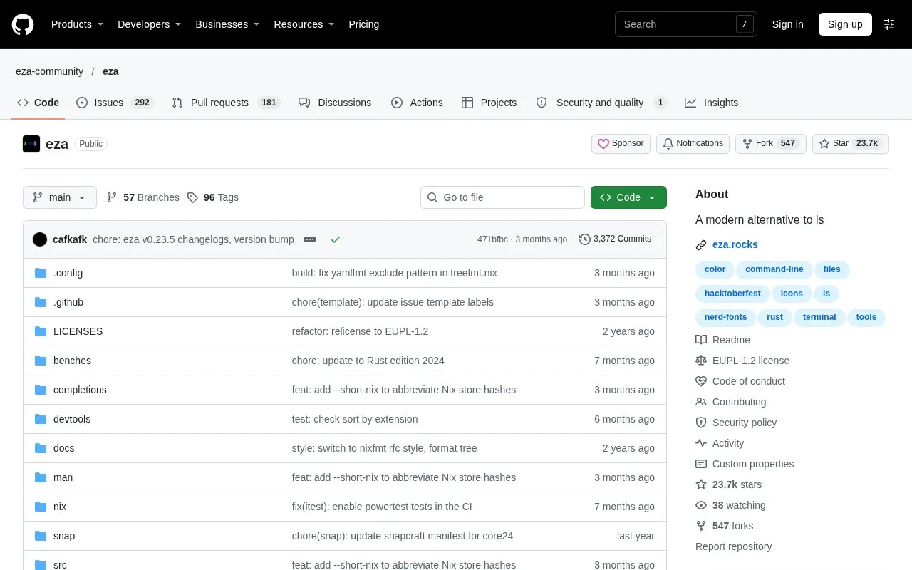Fork the repository with Fork button
The image size is (912, 570).
coord(770,143)
